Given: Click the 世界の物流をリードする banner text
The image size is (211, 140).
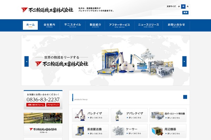Looking at the screenshot, I should (62, 57).
